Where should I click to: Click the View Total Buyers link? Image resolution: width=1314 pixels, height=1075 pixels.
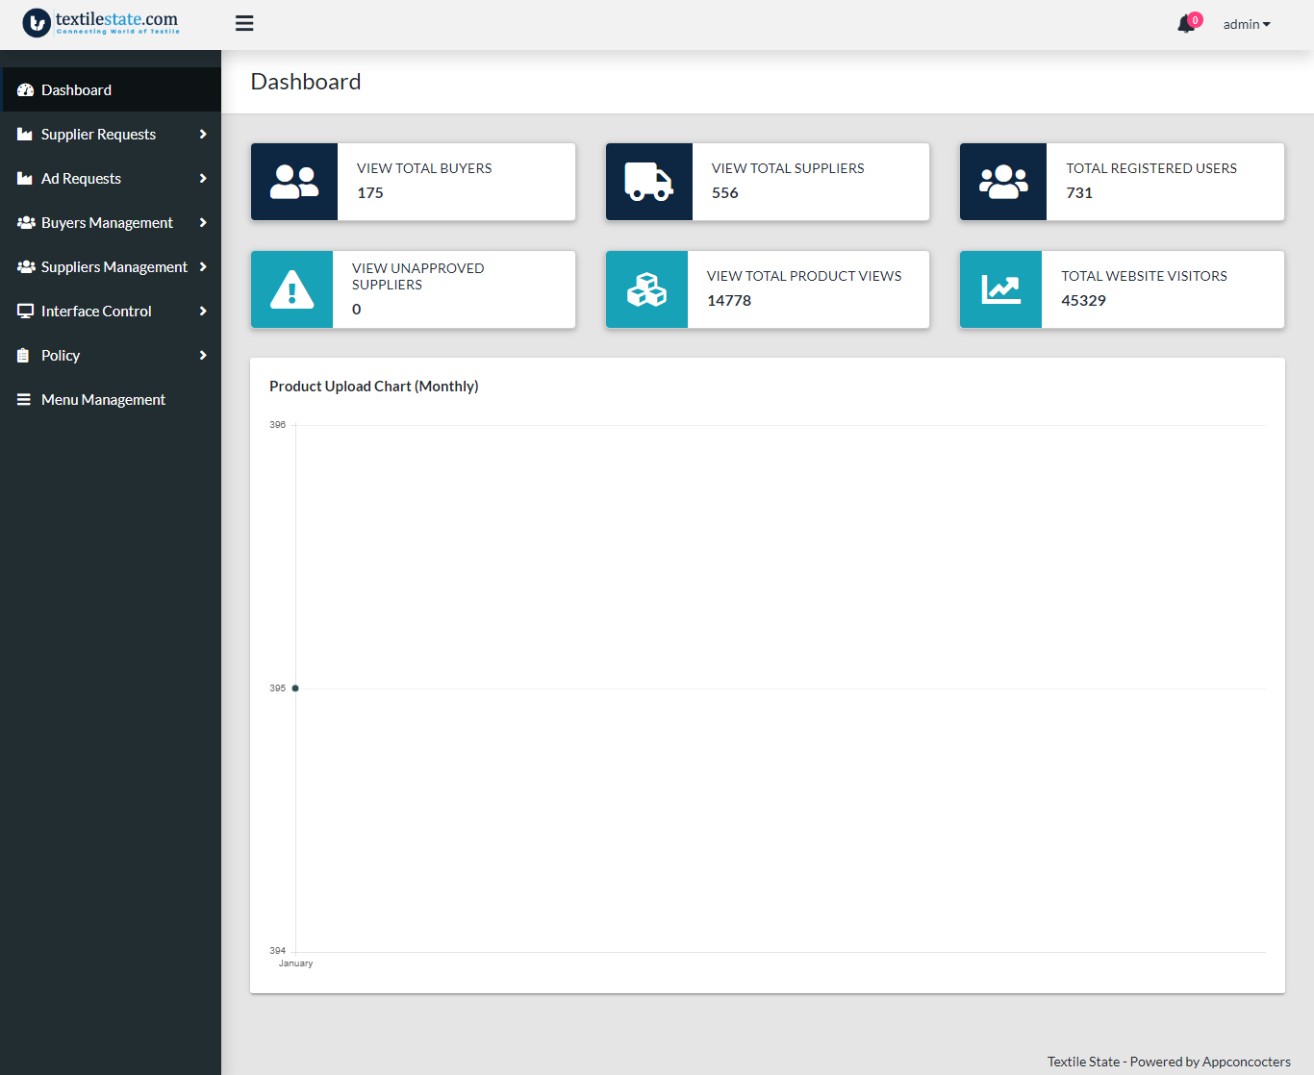[424, 168]
